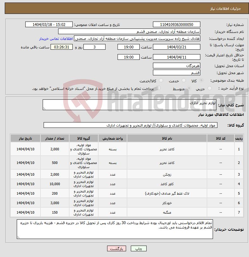This screenshot has height=257, width=249.
Task: Click the general description textarea لوازم تحریر اداری
Action: coord(130,105)
